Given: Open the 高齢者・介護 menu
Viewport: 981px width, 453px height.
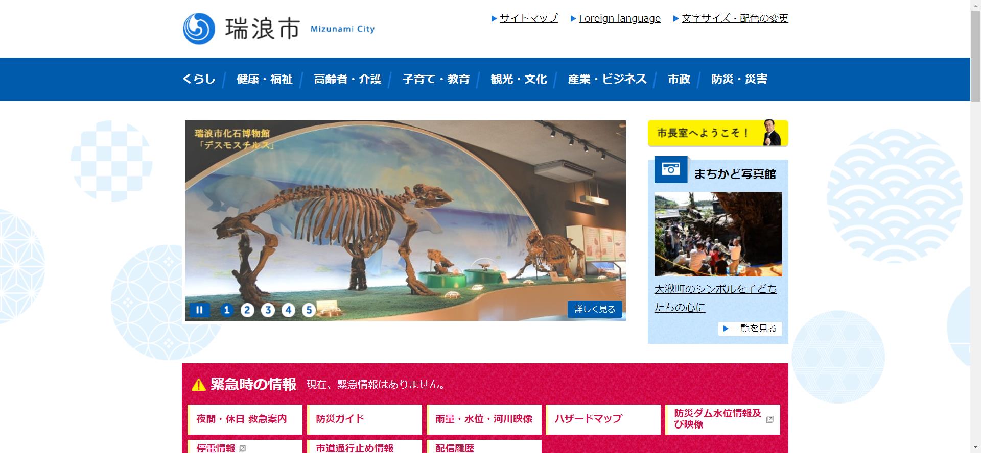Looking at the screenshot, I should click(347, 79).
